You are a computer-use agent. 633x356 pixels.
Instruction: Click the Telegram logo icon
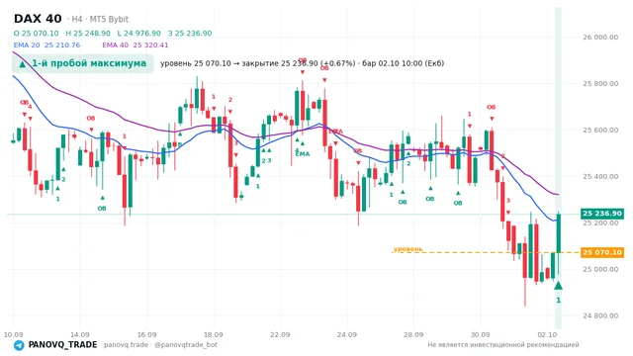click(x=19, y=345)
